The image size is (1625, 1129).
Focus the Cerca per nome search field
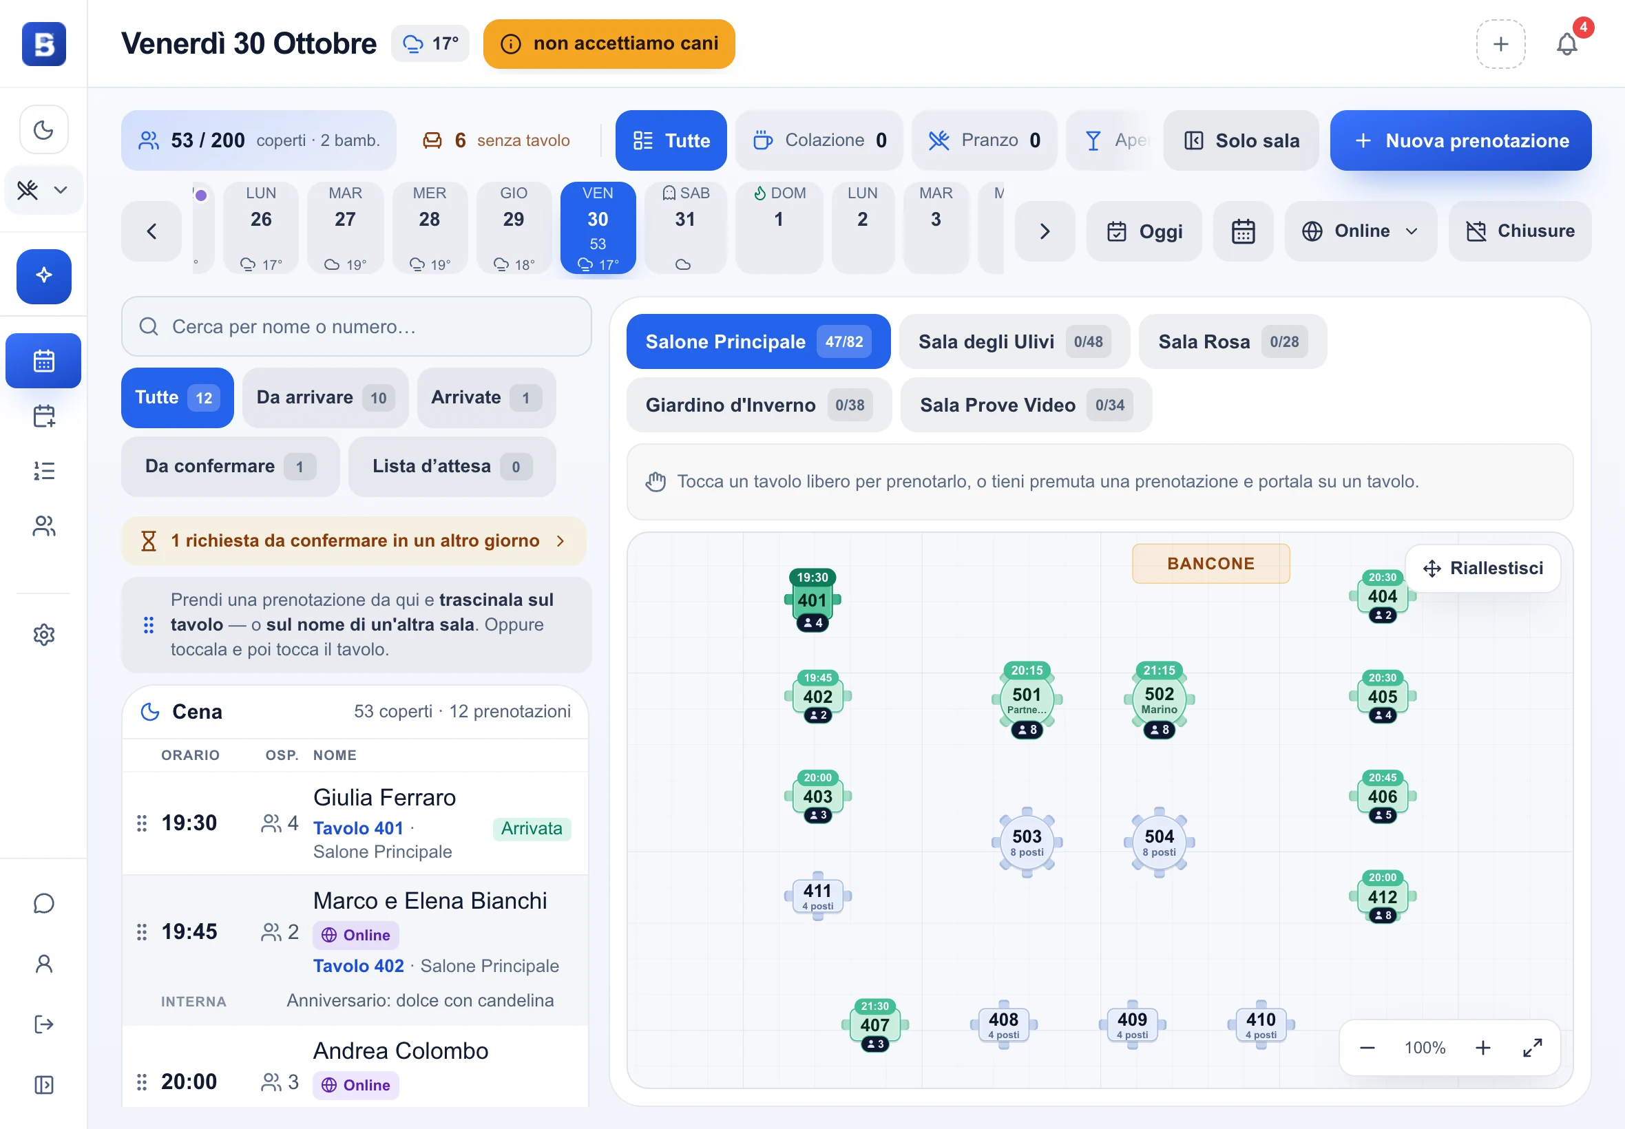[x=357, y=326]
